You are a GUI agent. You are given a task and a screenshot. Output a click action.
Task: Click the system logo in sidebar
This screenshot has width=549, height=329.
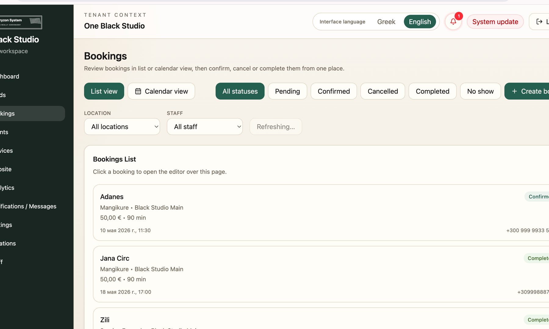coord(21,22)
